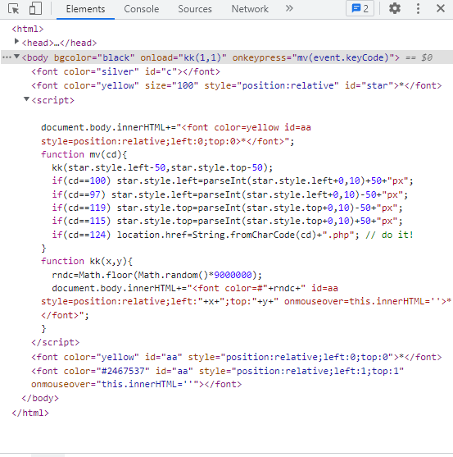Switch to the Network tab

250,9
